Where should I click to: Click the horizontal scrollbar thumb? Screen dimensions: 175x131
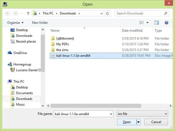[96, 106]
